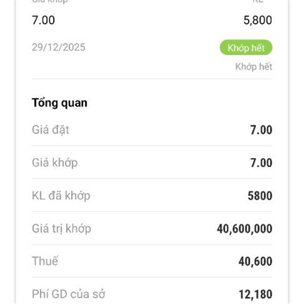Select the 5800 matched volume value

coord(259,196)
